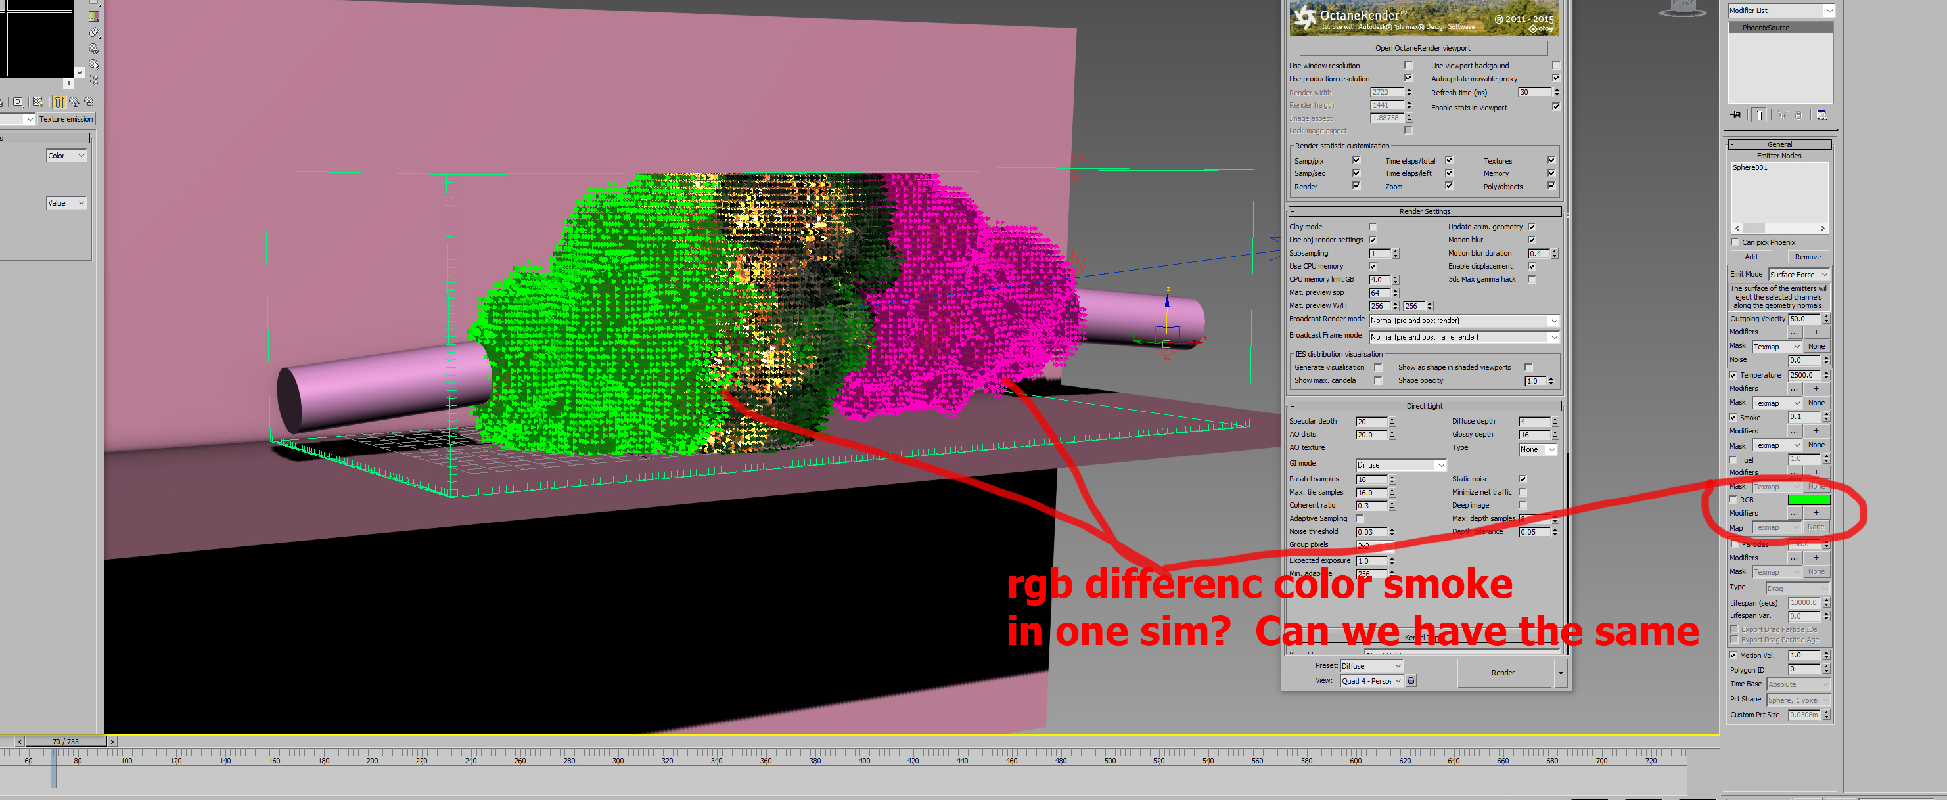Click the green RGB color swatch
The width and height of the screenshot is (1947, 800).
pos(1808,499)
